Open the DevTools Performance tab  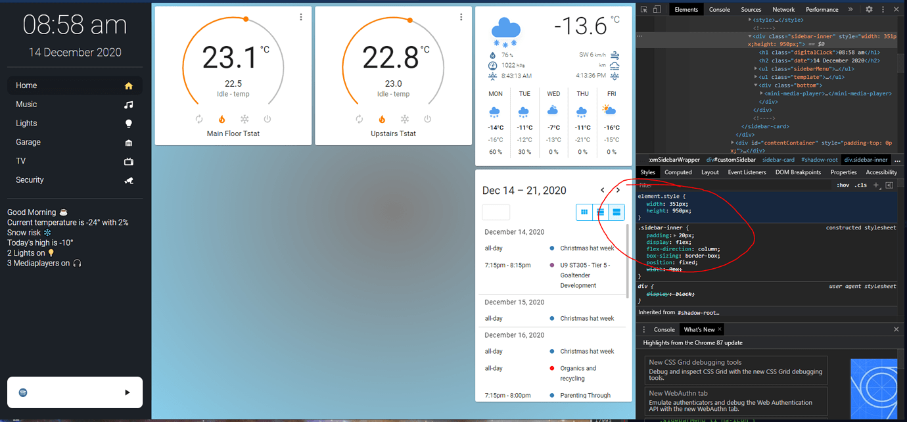822,9
